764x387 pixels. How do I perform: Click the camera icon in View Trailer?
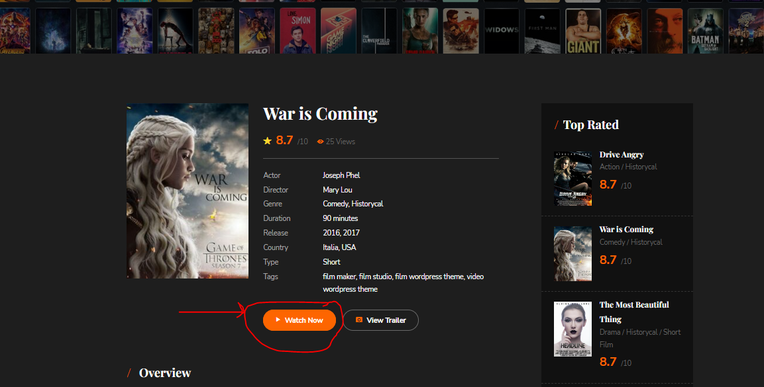click(359, 320)
